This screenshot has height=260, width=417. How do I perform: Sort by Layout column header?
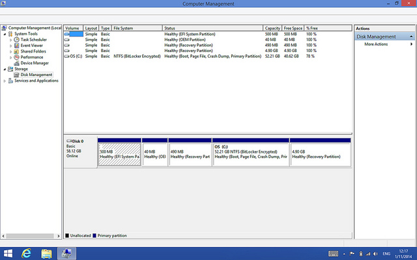[91, 28]
